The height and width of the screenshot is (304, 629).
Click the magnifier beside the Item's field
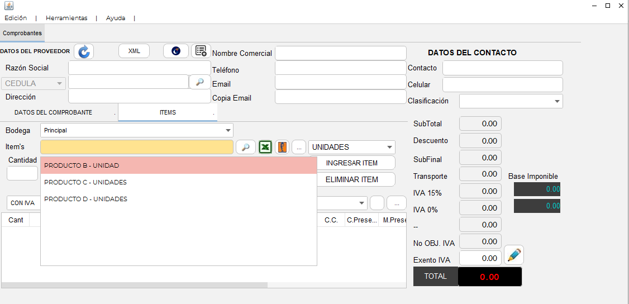click(x=246, y=147)
